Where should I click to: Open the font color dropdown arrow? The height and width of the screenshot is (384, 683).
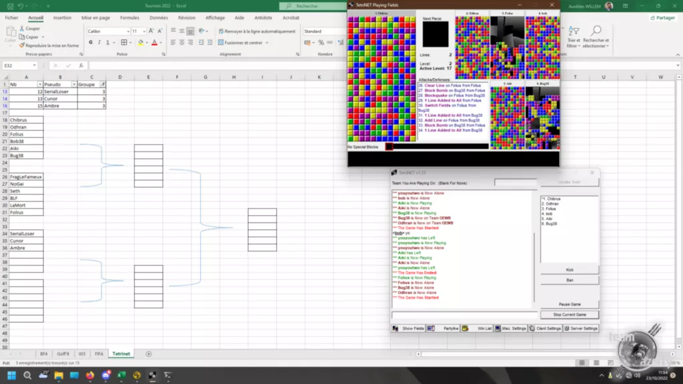tap(161, 43)
